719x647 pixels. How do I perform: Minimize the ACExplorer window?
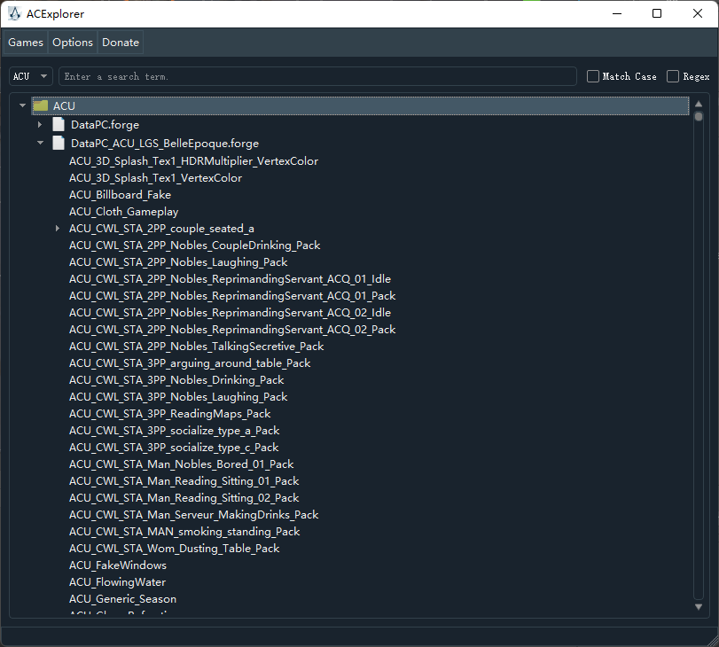(x=617, y=14)
